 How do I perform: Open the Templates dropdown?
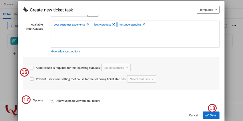point(208,10)
